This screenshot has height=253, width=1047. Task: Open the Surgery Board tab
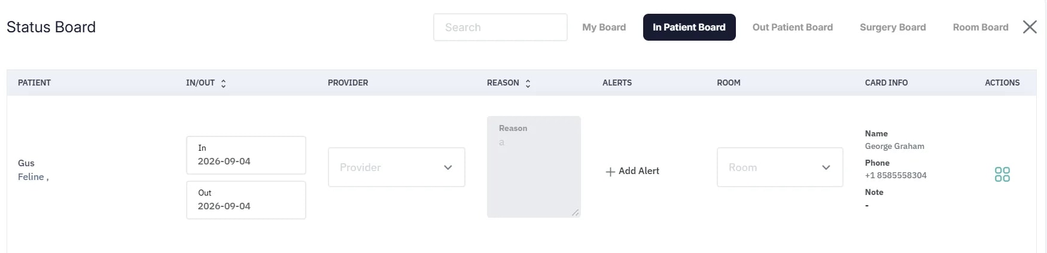893,28
